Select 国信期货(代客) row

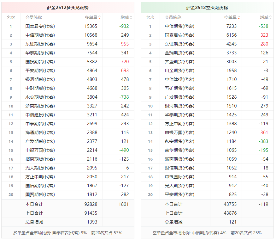[68, 186]
